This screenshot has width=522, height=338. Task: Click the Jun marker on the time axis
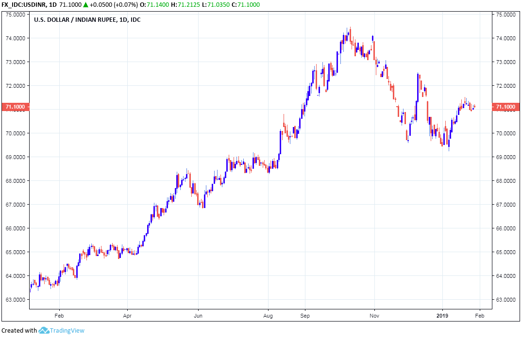coord(198,315)
